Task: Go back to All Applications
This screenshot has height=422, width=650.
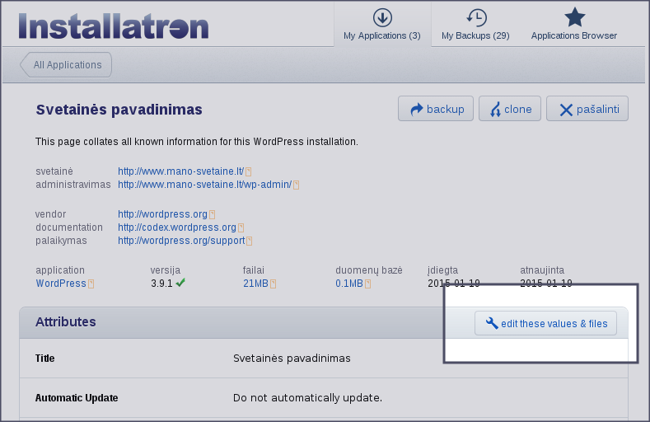Action: 67,65
